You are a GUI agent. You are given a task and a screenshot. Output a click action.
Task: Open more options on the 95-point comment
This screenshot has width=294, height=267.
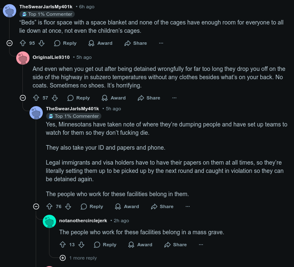161,43
